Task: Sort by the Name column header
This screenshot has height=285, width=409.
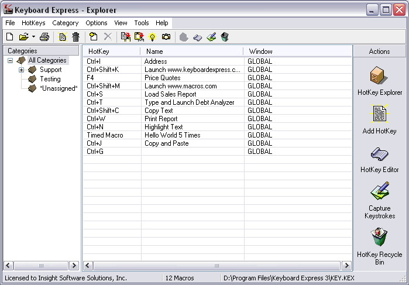Action: (192, 51)
